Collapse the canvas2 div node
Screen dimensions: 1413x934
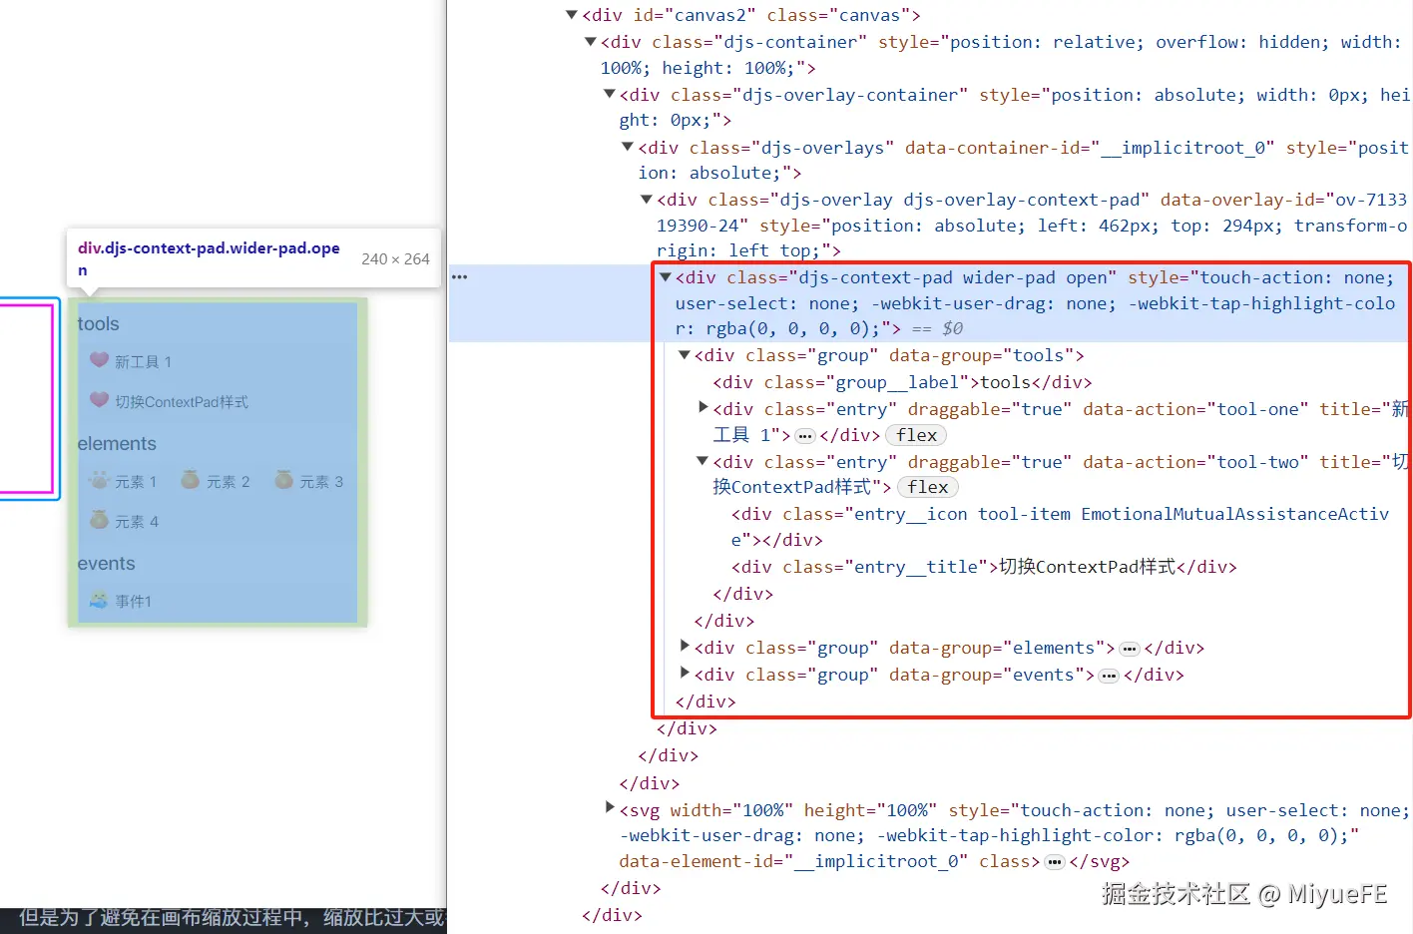point(571,15)
